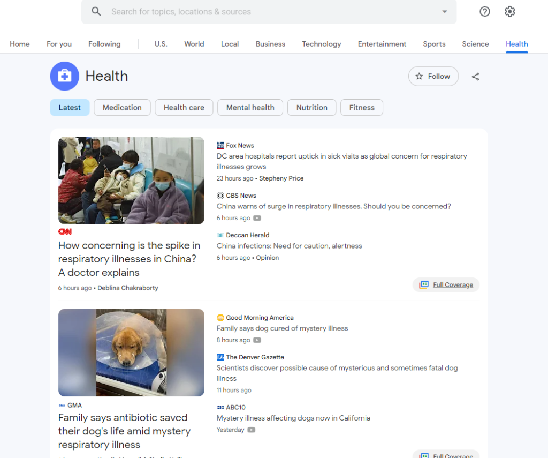Open the help question mark icon

485,11
